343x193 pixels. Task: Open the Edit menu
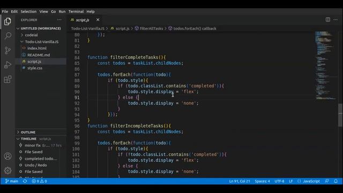coord(14,12)
